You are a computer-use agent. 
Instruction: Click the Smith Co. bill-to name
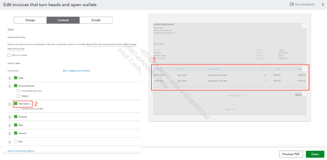[157, 53]
